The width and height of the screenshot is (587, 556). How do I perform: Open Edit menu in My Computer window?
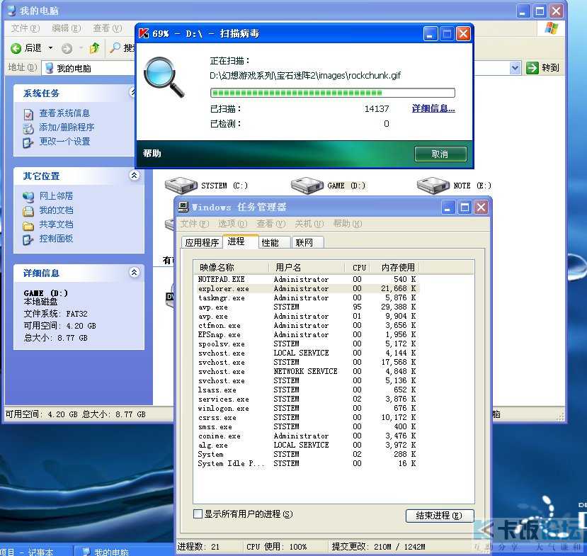[x=67, y=28]
